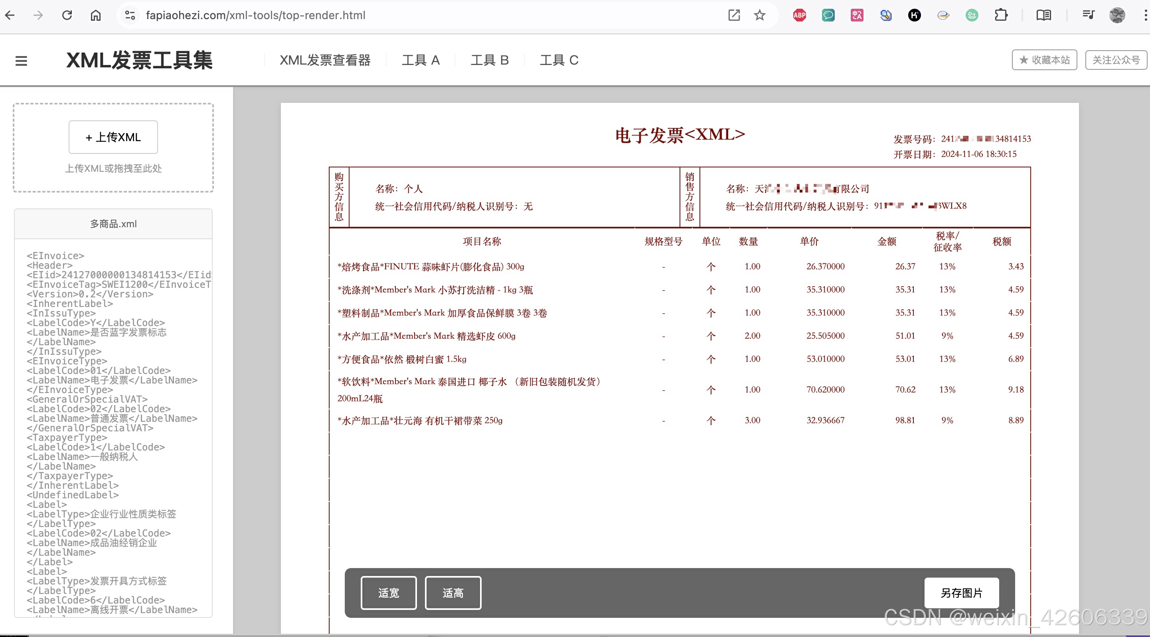1150x637 pixels.
Task: Select the 工具 A menu item
Action: click(421, 60)
